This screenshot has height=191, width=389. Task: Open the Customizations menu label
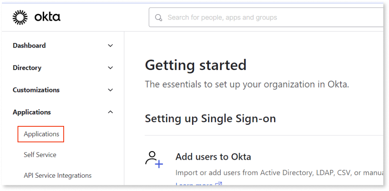click(x=36, y=90)
